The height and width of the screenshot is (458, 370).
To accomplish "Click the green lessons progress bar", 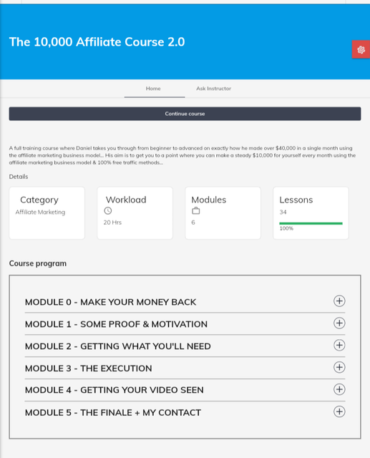I will 311,223.
